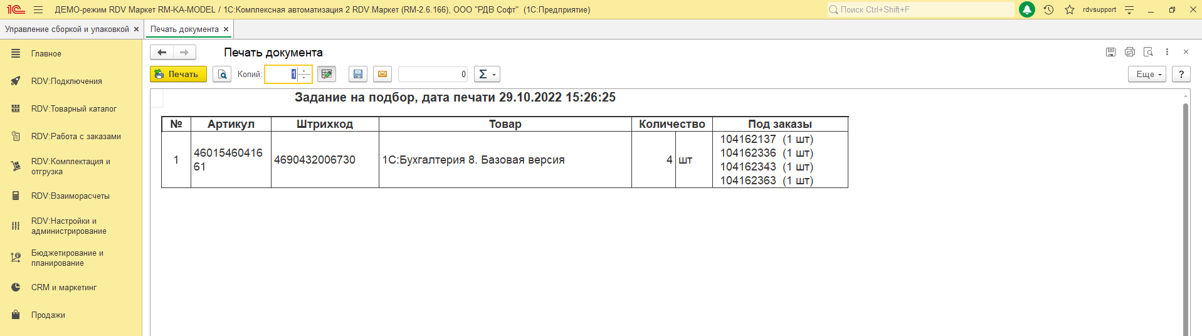Select the Штрихкод header cell
1202x336 pixels.
325,124
